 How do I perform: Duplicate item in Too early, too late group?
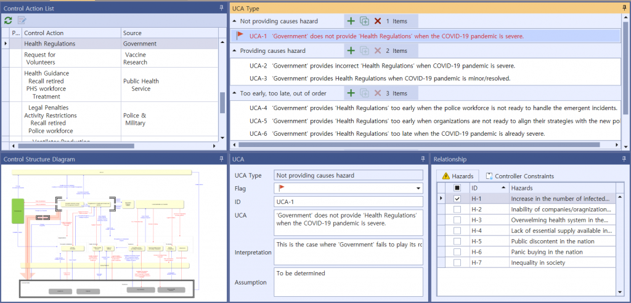(365, 93)
